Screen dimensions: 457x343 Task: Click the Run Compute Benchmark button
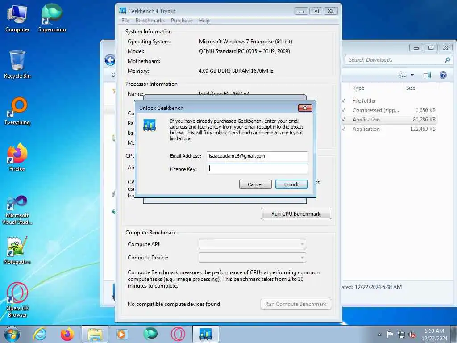(296, 304)
